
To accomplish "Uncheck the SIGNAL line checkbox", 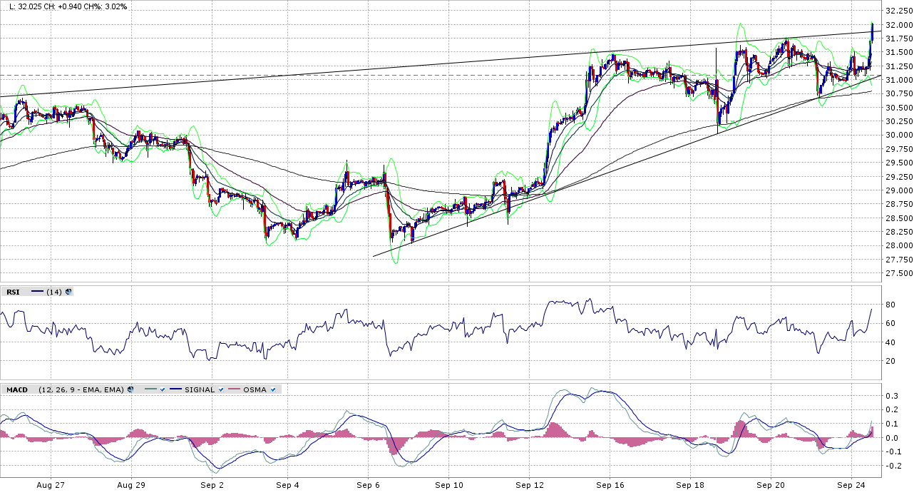I will point(222,389).
